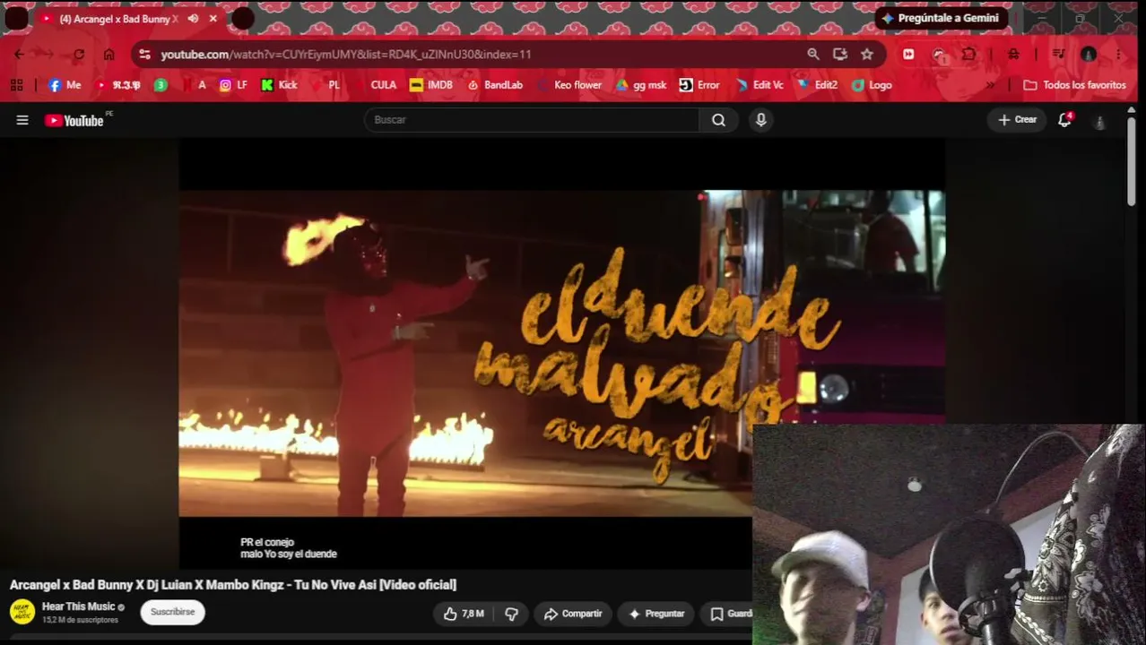The height and width of the screenshot is (645, 1146).
Task: Click 'Pregúntale a Gemini' button
Action: [941, 18]
